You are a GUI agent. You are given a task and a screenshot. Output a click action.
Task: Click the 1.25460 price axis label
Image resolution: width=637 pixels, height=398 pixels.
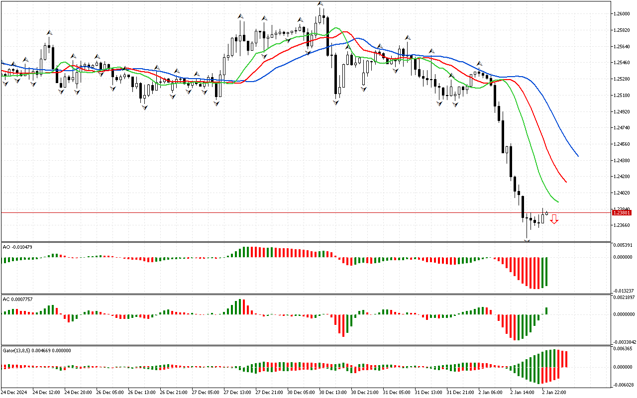pyautogui.click(x=622, y=63)
